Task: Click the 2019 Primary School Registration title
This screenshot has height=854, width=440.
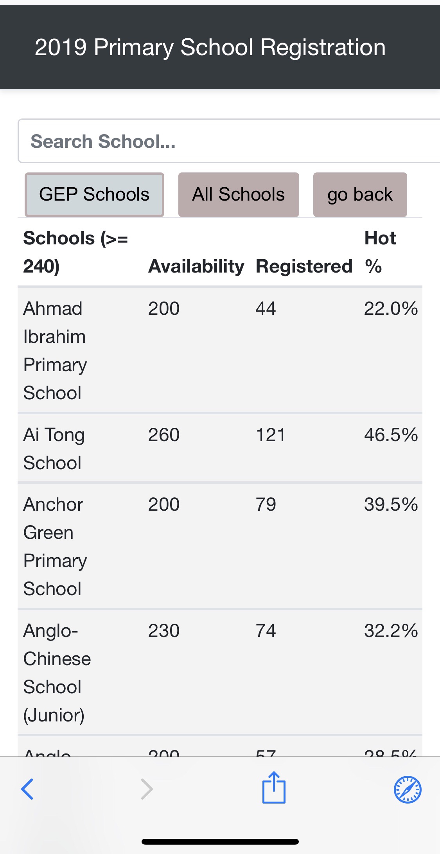Action: pos(210,47)
